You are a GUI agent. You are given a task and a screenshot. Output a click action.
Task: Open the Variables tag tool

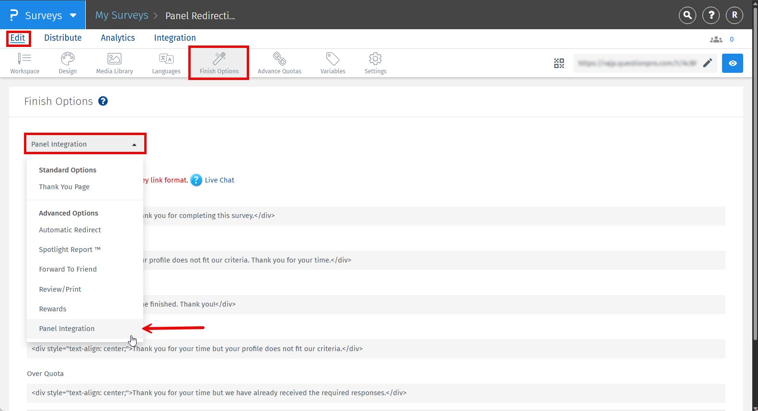333,63
